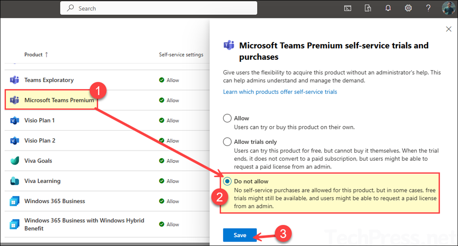
Task: Click the notifications bell icon
Action: 388,8
